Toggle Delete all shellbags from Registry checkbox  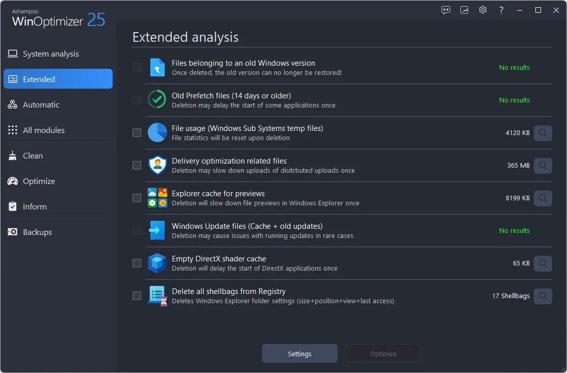(137, 296)
